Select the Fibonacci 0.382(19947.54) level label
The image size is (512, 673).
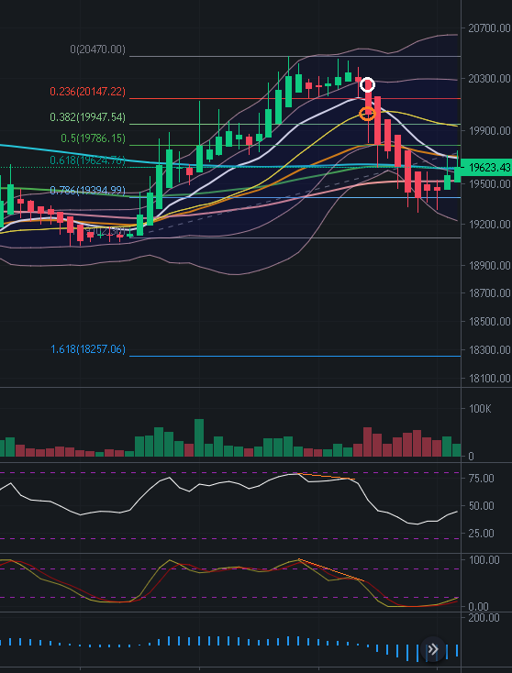point(87,117)
